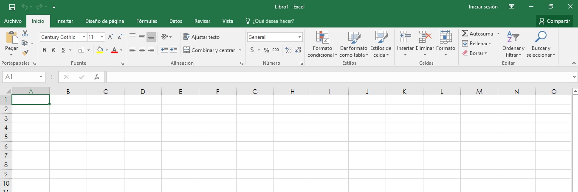Apply thousands separator style (000)
The height and width of the screenshot is (192, 578).
276,50
